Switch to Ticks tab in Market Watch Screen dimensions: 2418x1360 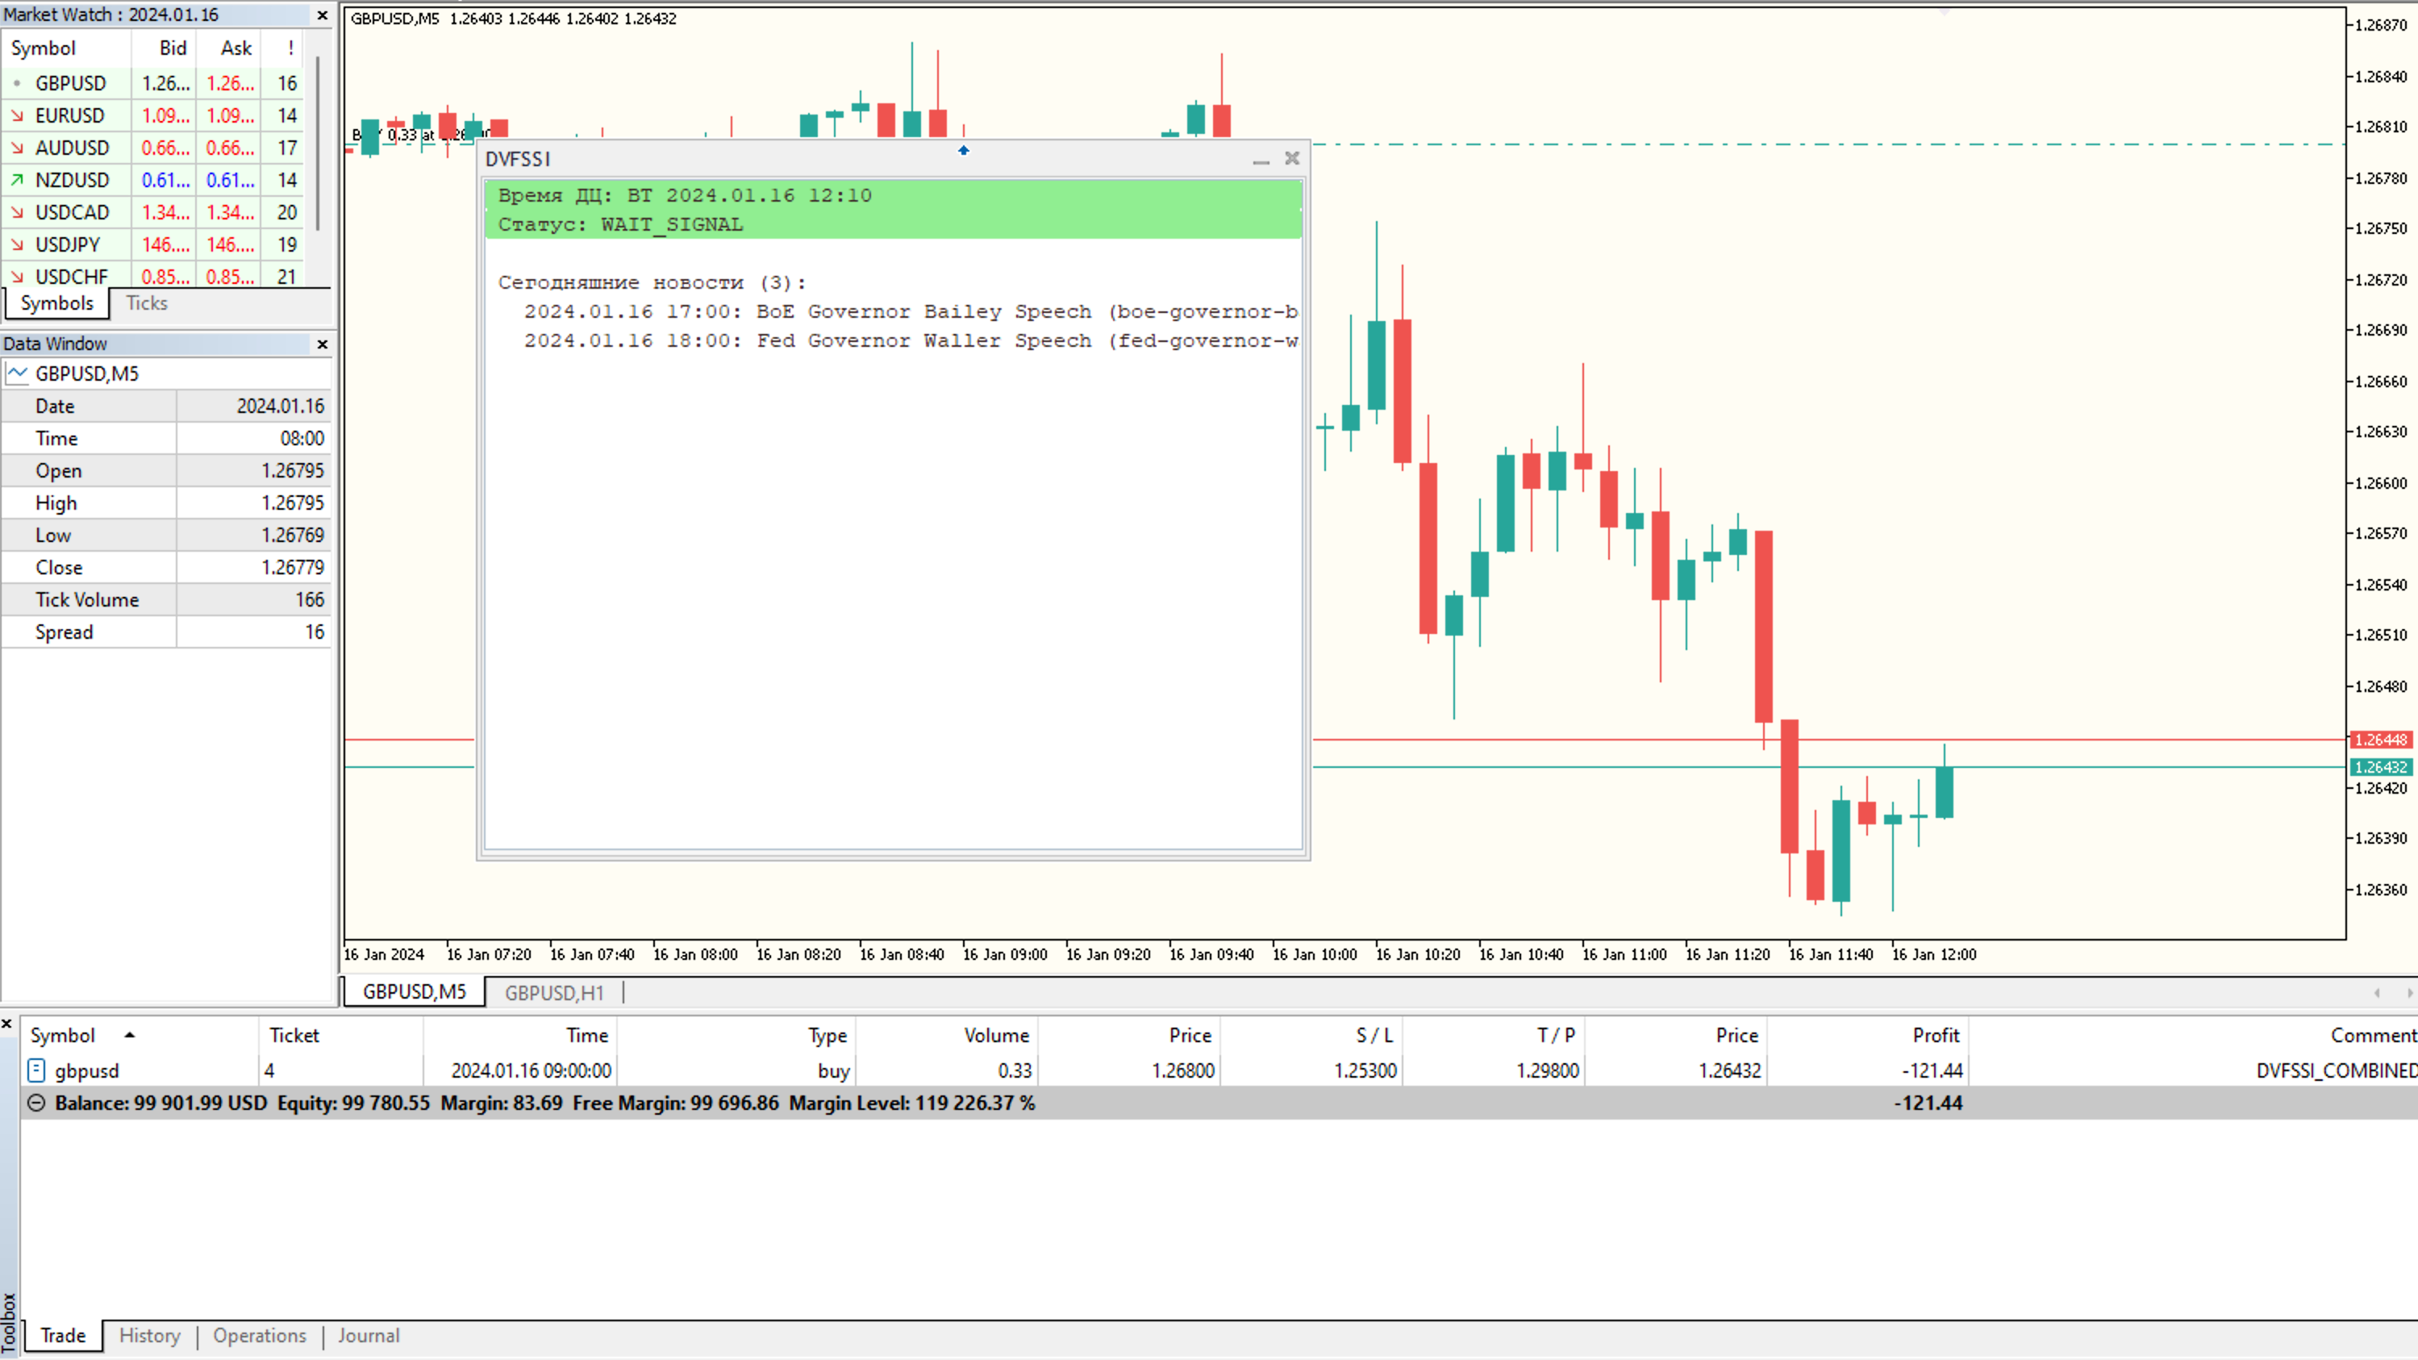tap(147, 303)
